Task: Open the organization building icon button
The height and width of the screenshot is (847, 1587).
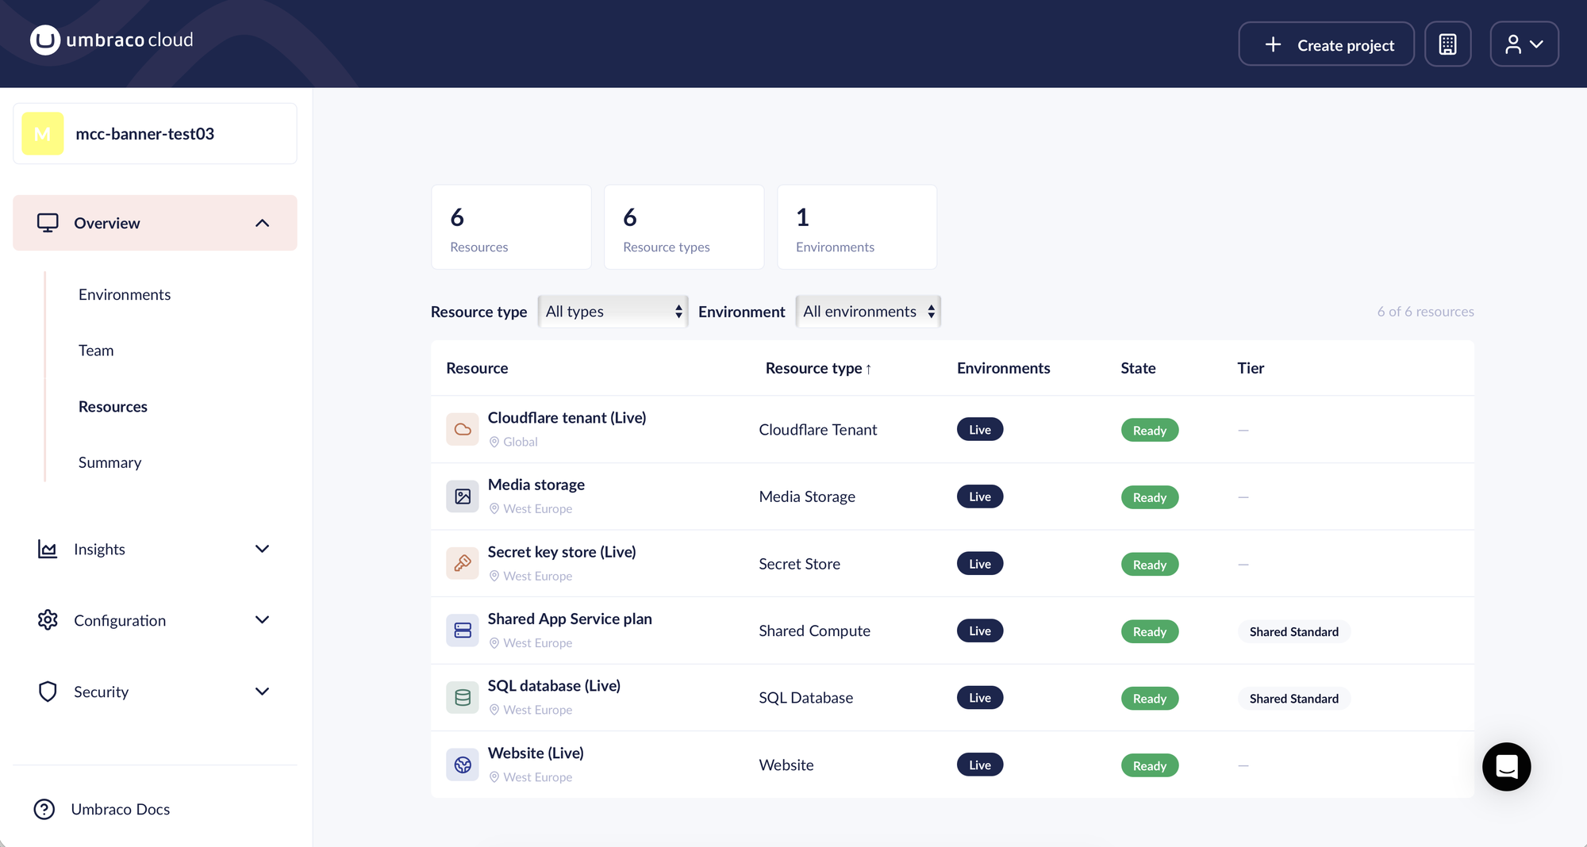Action: point(1447,44)
